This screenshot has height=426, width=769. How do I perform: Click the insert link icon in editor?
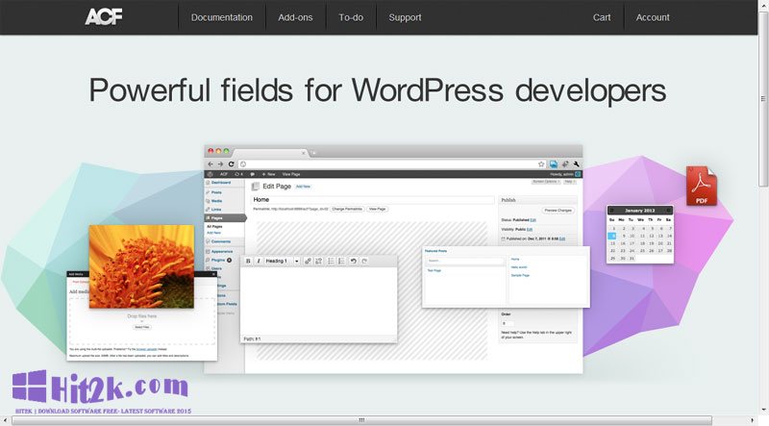[308, 262]
